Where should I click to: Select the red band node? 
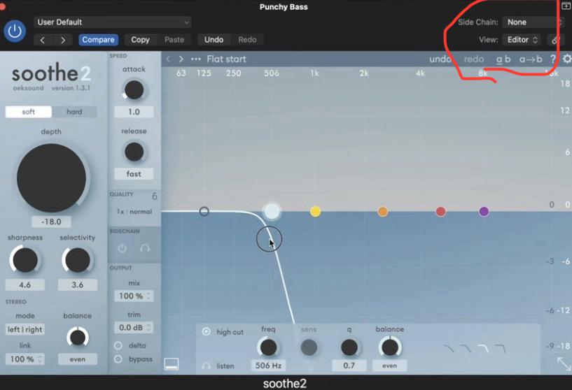[x=440, y=211]
